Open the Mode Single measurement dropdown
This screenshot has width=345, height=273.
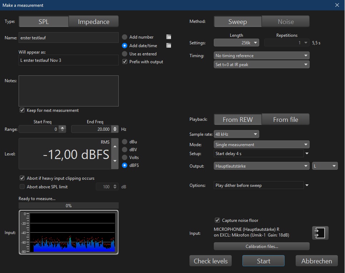point(262,144)
